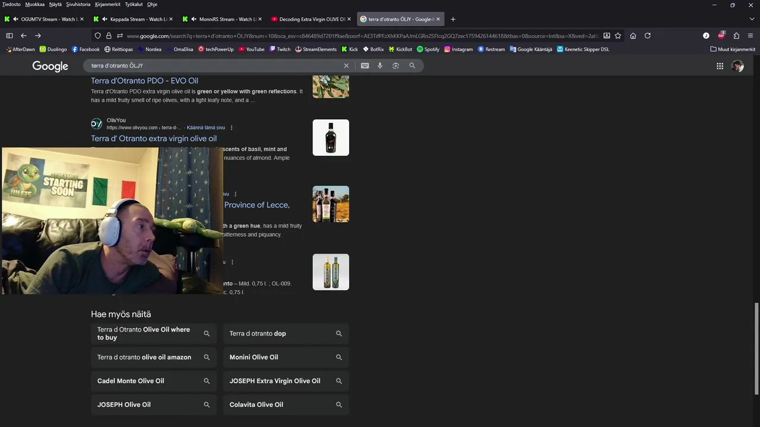Search Monini Olive Oil suggestion

click(286, 357)
